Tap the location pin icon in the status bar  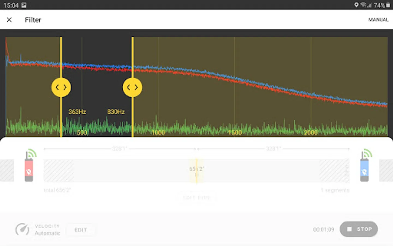[x=356, y=4]
